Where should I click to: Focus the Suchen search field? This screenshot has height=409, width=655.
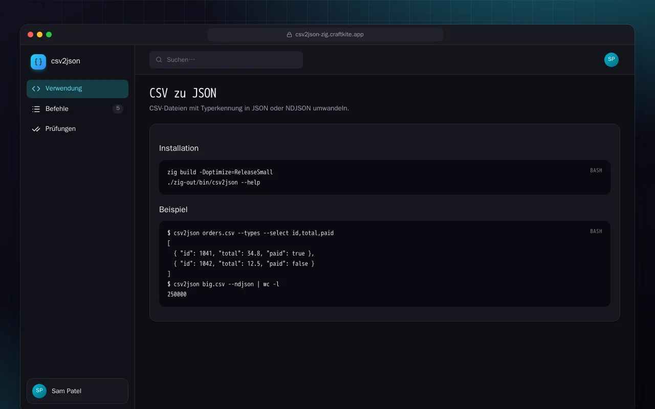click(x=226, y=60)
